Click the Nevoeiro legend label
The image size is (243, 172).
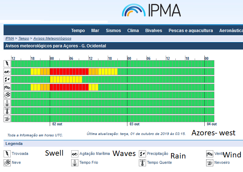(x=222, y=163)
